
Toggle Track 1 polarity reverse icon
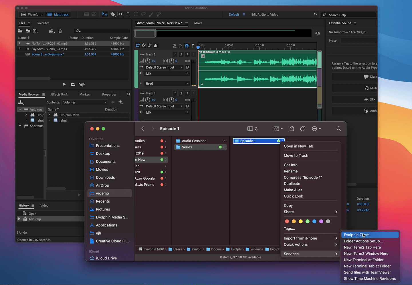(x=187, y=67)
